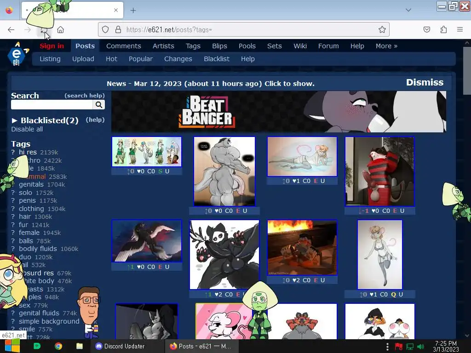The width and height of the screenshot is (471, 353).
Task: Select the solo tag link
Action: 25,193
